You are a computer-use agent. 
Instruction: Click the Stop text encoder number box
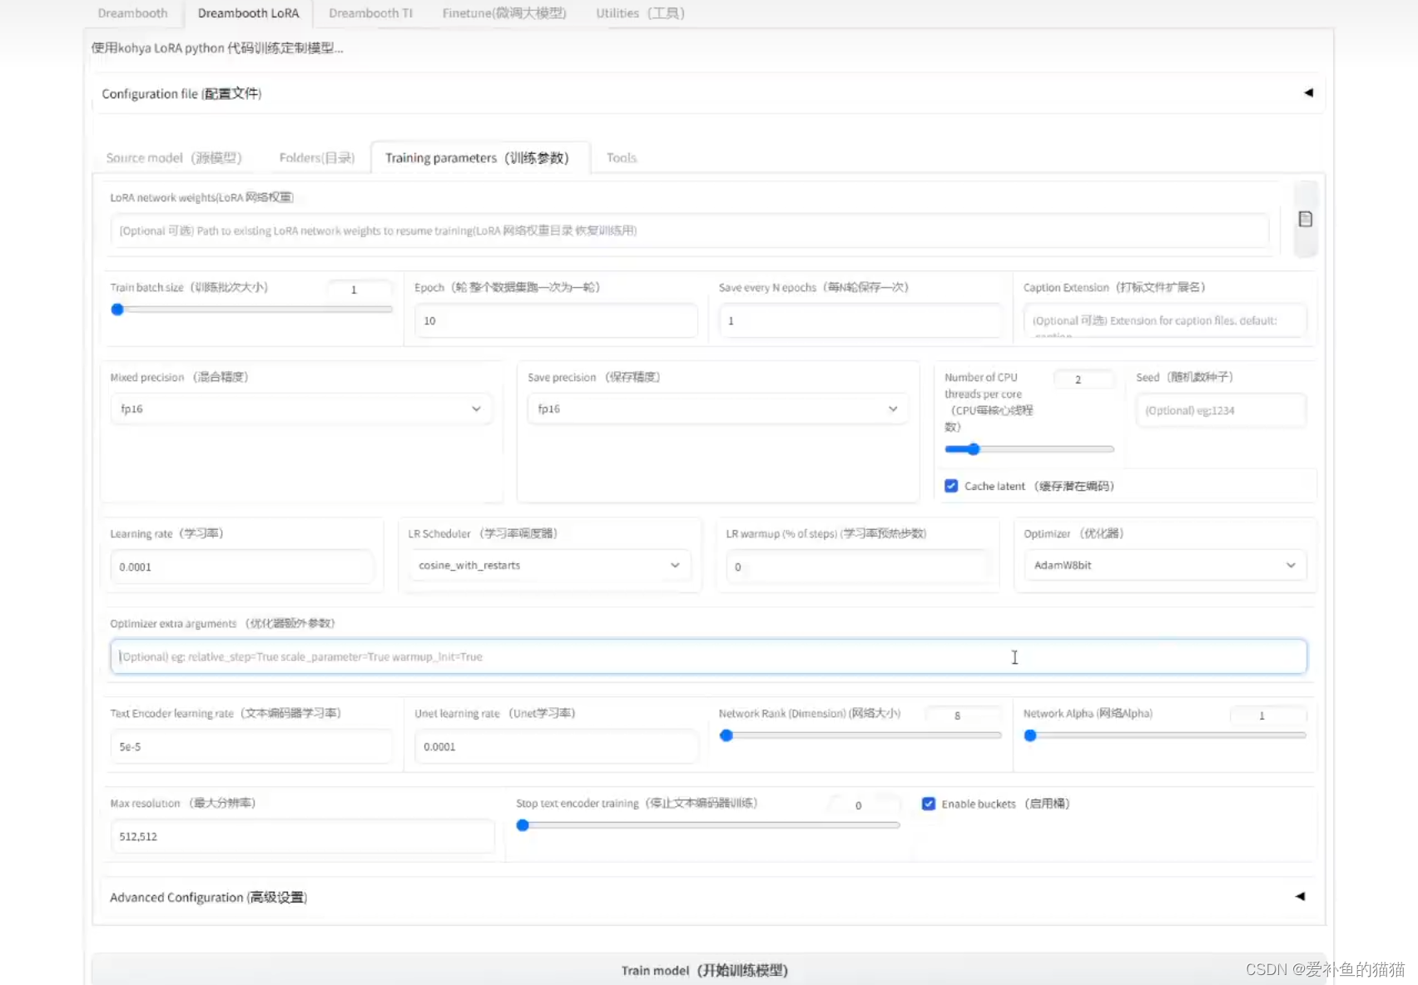tap(865, 804)
